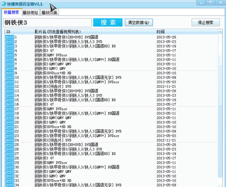
Task: Click the qvod icon in row 1
Action: [10, 37]
